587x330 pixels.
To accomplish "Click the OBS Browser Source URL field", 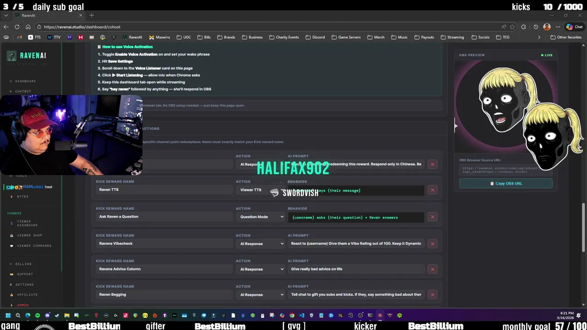I will coord(506,170).
